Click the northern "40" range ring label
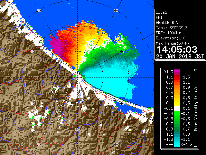This screenshot has height=155, width=206. pyautogui.click(x=77, y=26)
